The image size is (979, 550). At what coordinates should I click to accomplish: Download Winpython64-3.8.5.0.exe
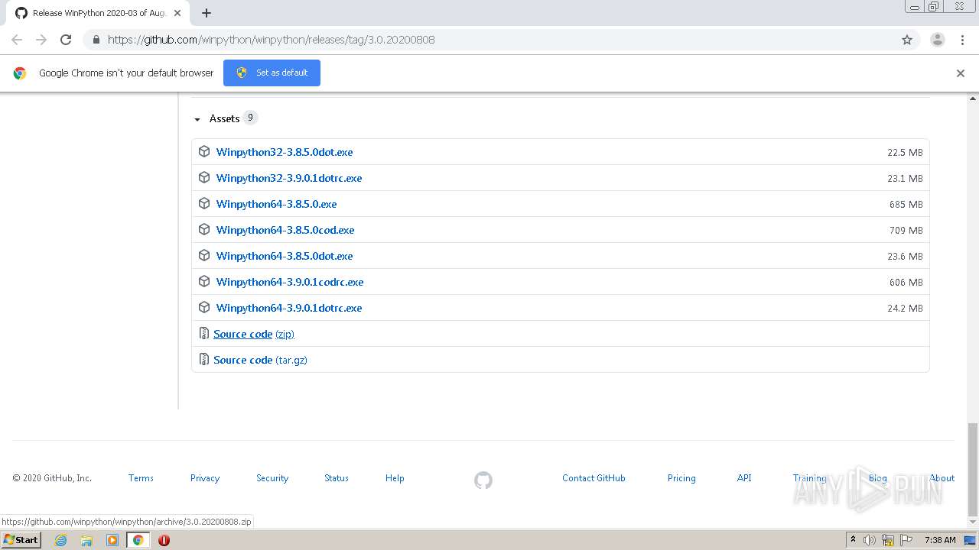276,204
